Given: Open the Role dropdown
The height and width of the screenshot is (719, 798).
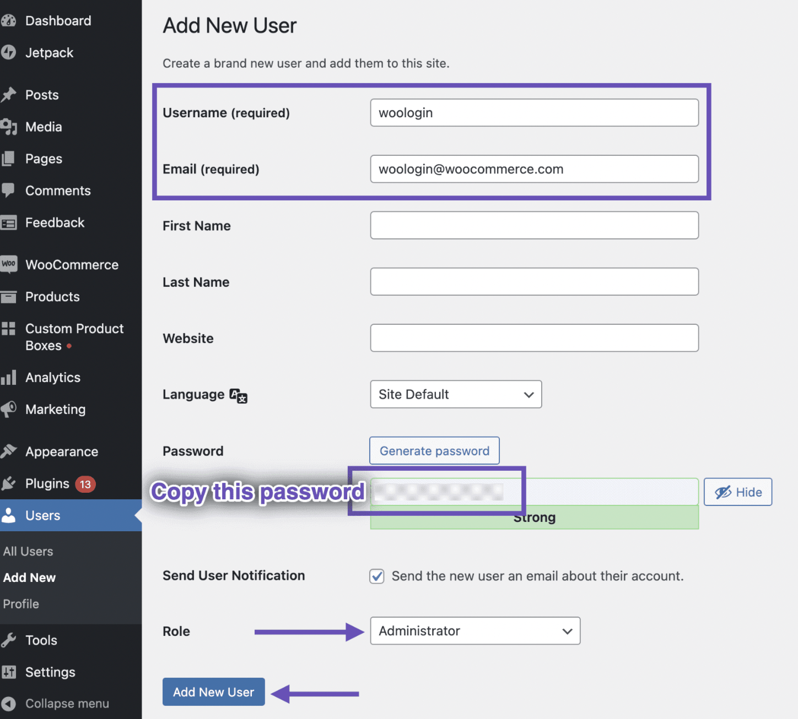Looking at the screenshot, I should (x=475, y=631).
